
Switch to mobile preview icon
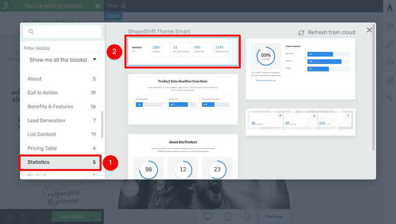[x=247, y=216]
